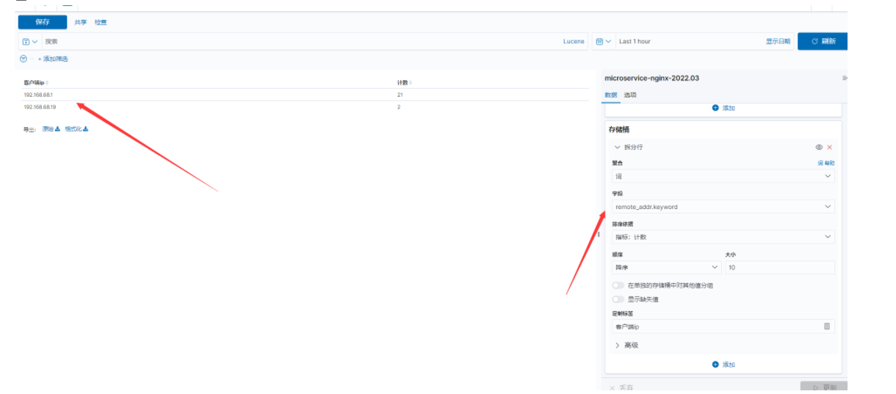The width and height of the screenshot is (896, 394).
Task: Open the filter options circle icon
Action: (x=24, y=59)
